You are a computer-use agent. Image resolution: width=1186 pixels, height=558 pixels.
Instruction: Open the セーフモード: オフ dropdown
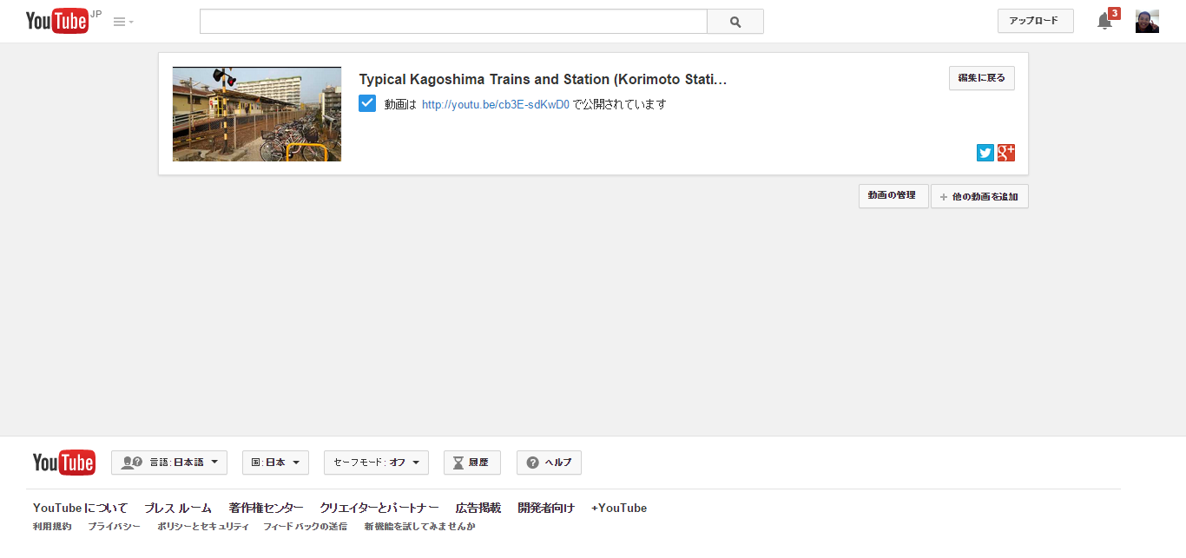tap(376, 463)
